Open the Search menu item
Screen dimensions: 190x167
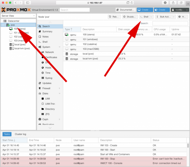pos(50,26)
